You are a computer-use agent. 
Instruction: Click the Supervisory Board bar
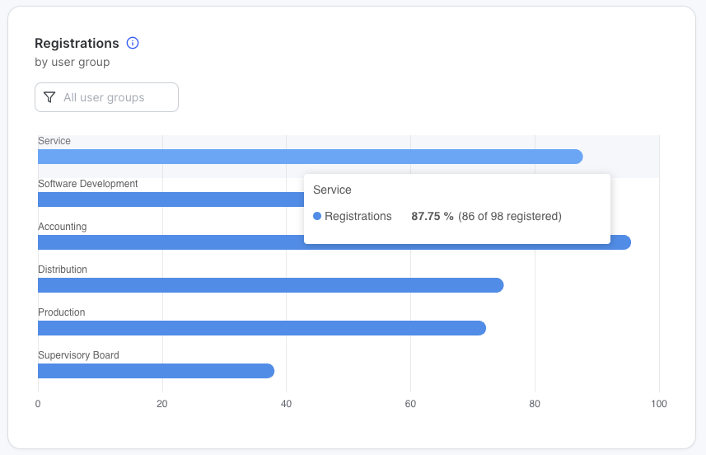[156, 371]
